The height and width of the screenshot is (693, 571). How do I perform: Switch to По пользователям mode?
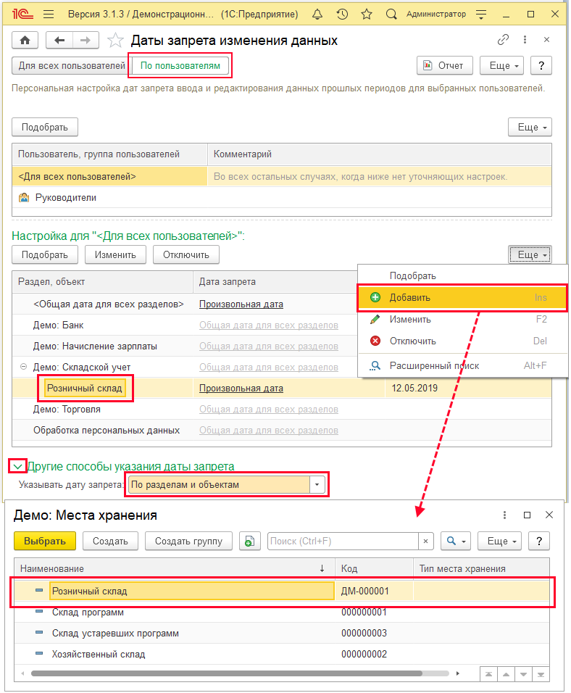tap(180, 66)
